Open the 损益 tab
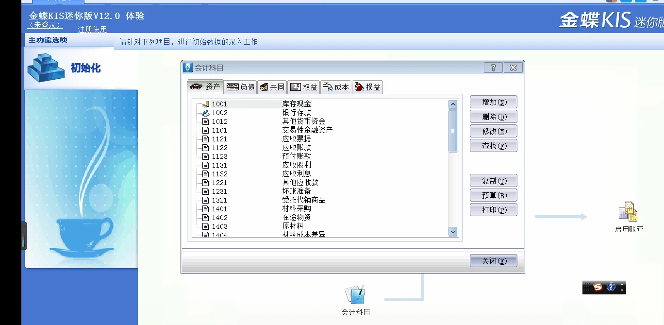Viewport: 664px width, 325px height. (367, 87)
